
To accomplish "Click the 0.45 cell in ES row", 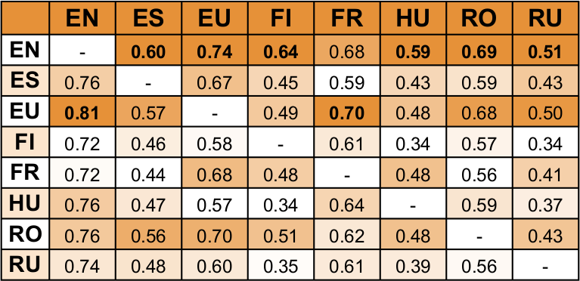I will [281, 81].
